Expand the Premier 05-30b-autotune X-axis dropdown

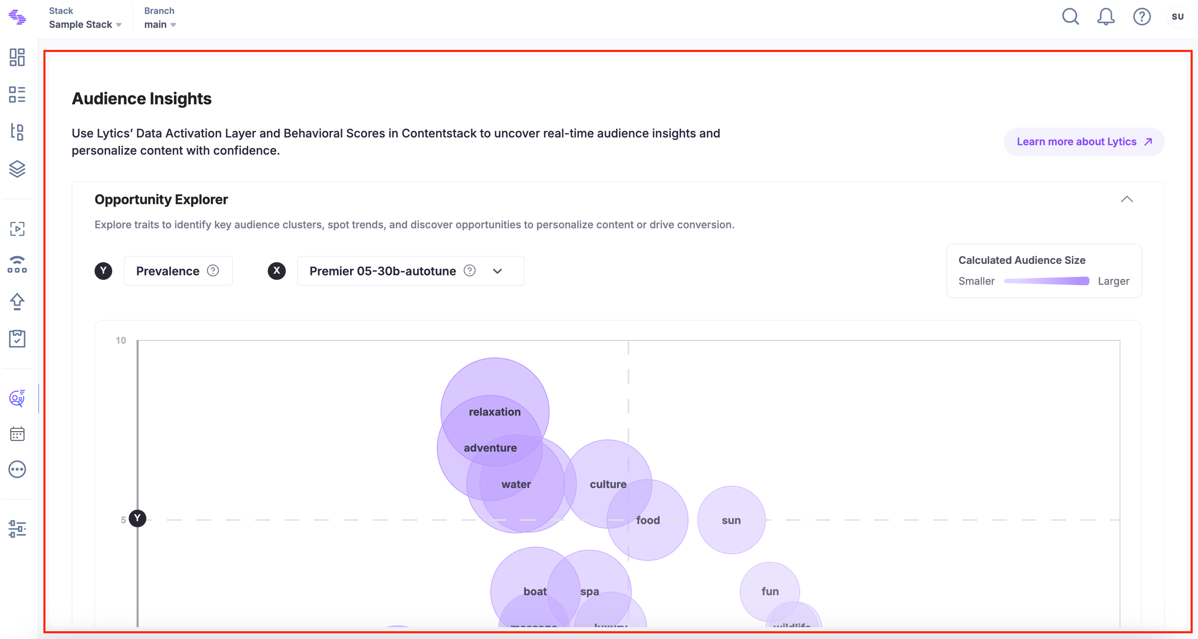498,271
